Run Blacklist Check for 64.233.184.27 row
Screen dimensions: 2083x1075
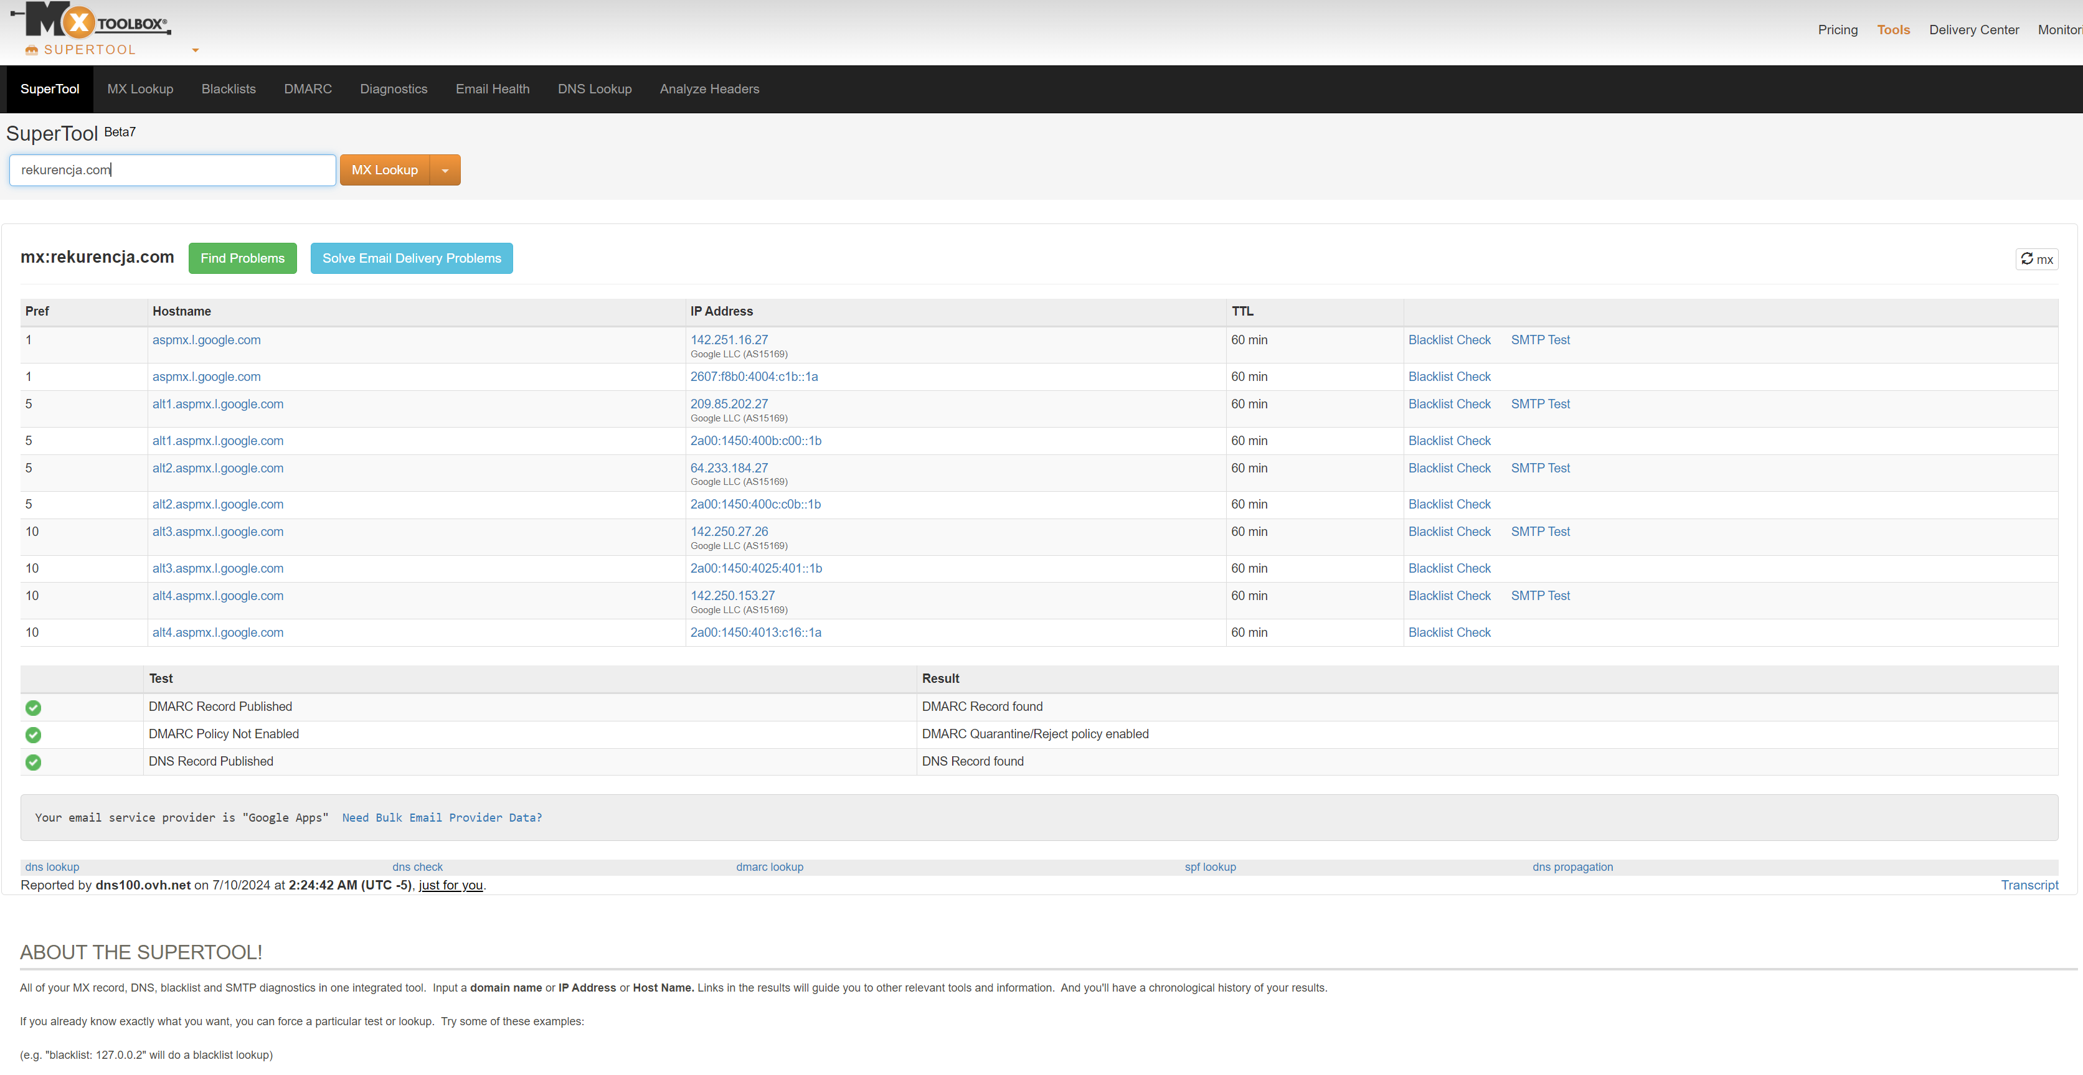tap(1449, 468)
